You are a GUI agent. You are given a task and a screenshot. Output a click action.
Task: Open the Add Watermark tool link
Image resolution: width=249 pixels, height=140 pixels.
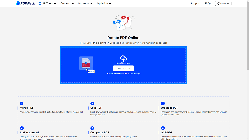(x=30, y=132)
